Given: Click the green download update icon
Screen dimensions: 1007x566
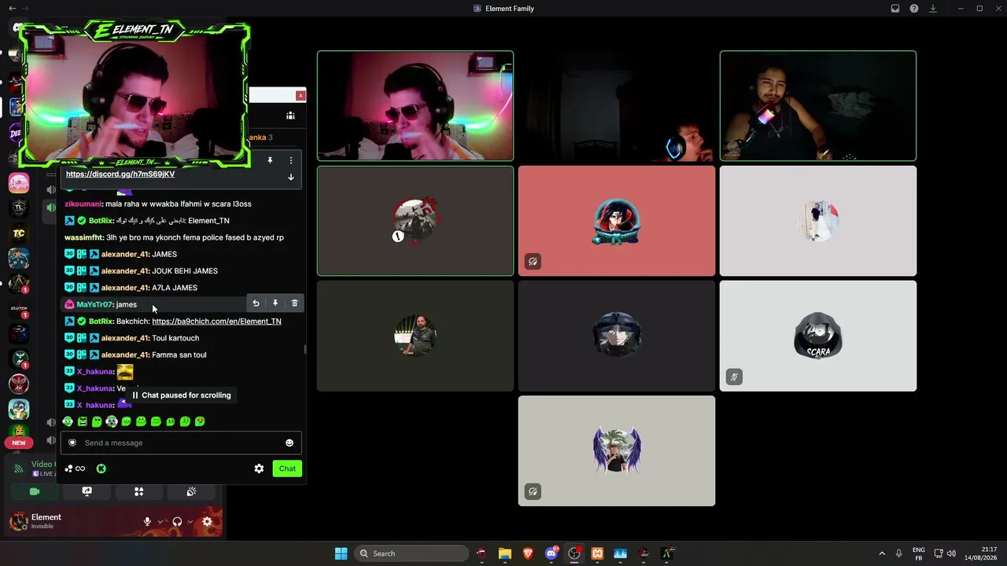Looking at the screenshot, I should point(933,9).
